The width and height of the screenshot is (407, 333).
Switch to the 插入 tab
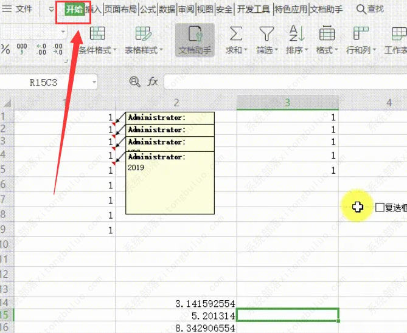(93, 9)
